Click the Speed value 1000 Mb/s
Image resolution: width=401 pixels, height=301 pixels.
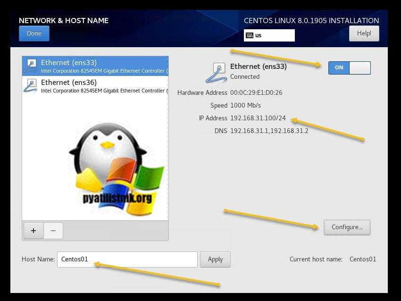coord(245,105)
